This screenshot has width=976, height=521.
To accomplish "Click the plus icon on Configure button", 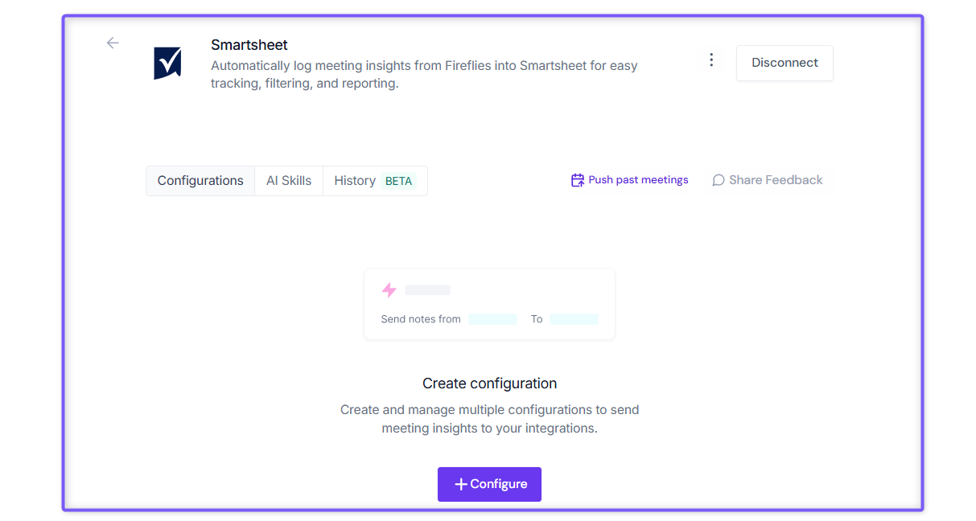I will click(x=461, y=484).
